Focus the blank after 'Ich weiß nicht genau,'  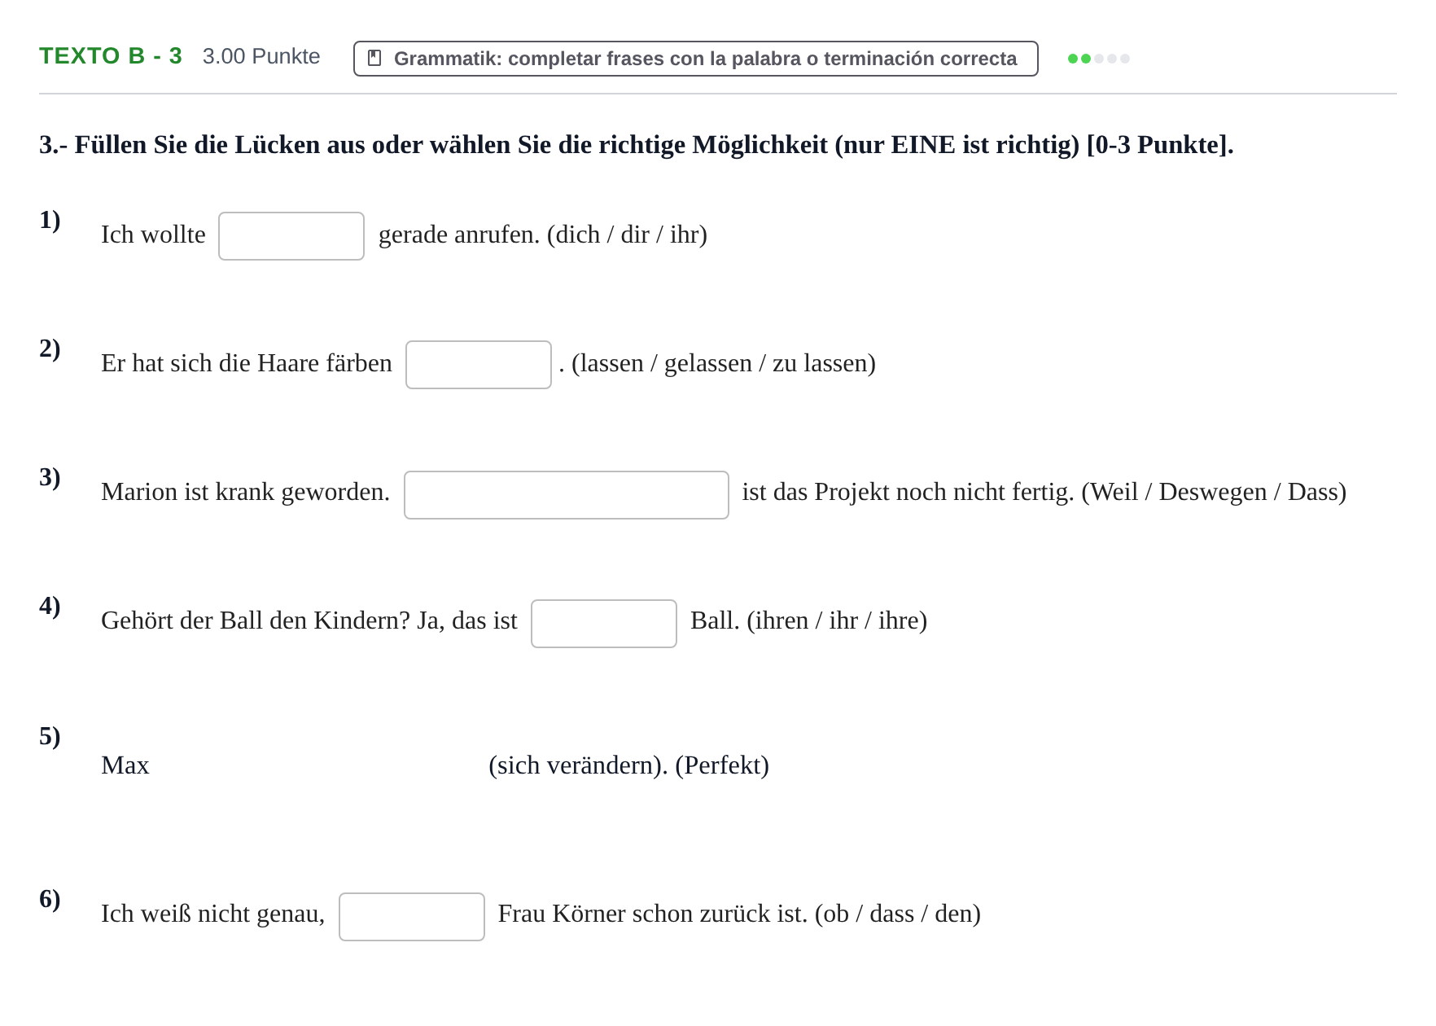(x=412, y=917)
